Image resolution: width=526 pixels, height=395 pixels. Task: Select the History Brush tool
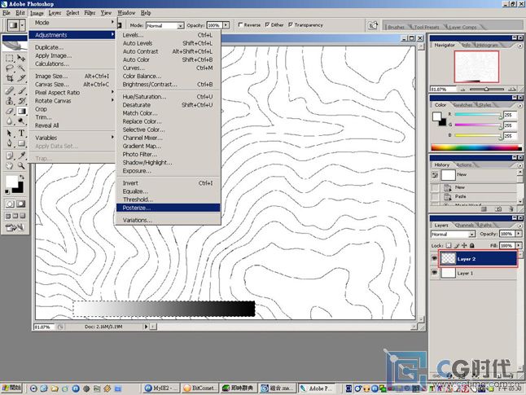tap(21, 101)
